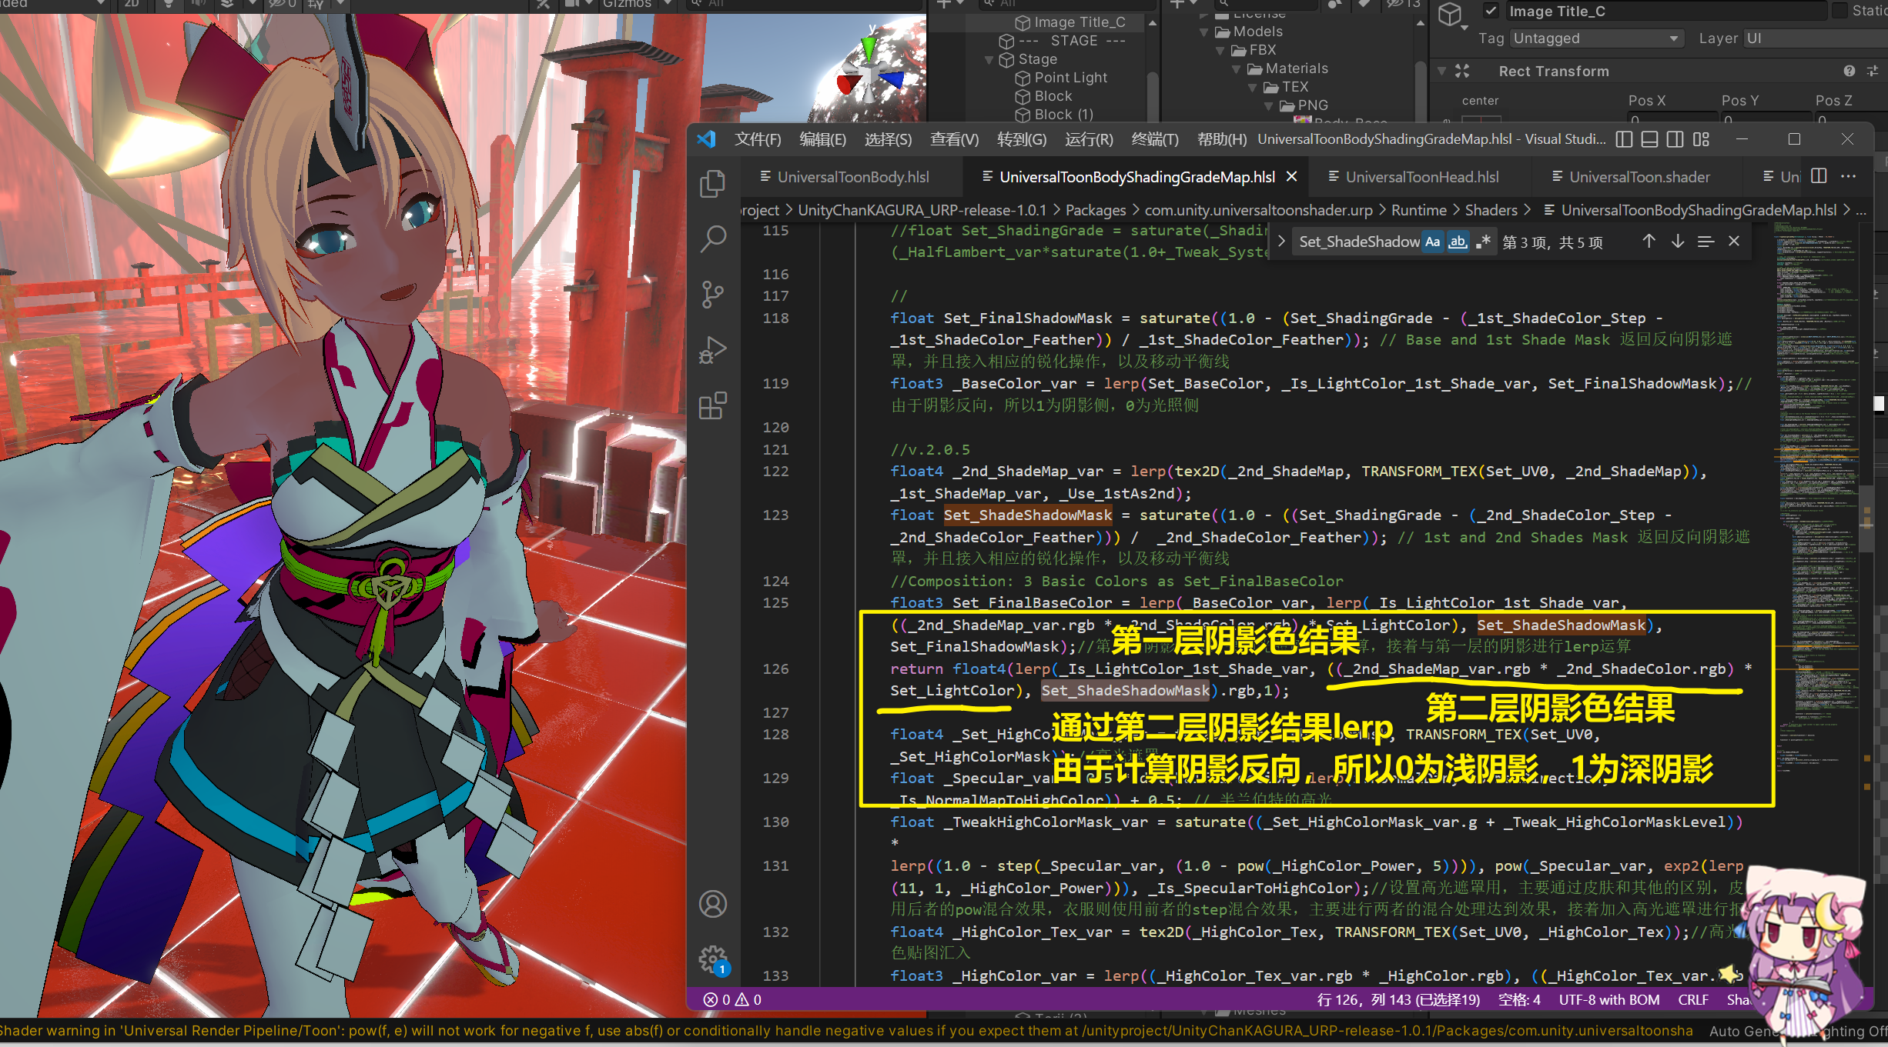This screenshot has width=1888, height=1047.
Task: Collapse the Stage hierarchy item
Action: 989,59
